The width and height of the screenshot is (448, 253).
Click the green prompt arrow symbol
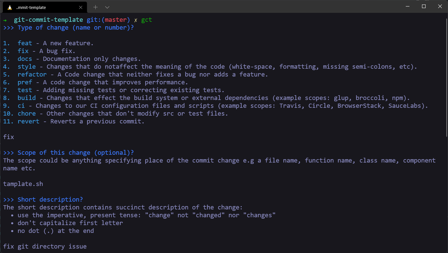(5, 20)
